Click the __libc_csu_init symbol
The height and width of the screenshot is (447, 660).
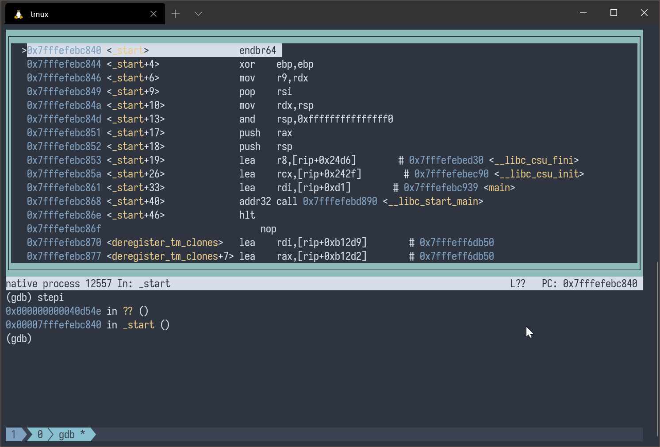click(x=539, y=174)
